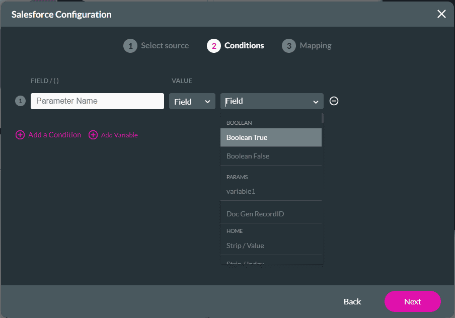This screenshot has width=455, height=318.
Task: Click the minus icon to remove condition
Action: pos(334,101)
